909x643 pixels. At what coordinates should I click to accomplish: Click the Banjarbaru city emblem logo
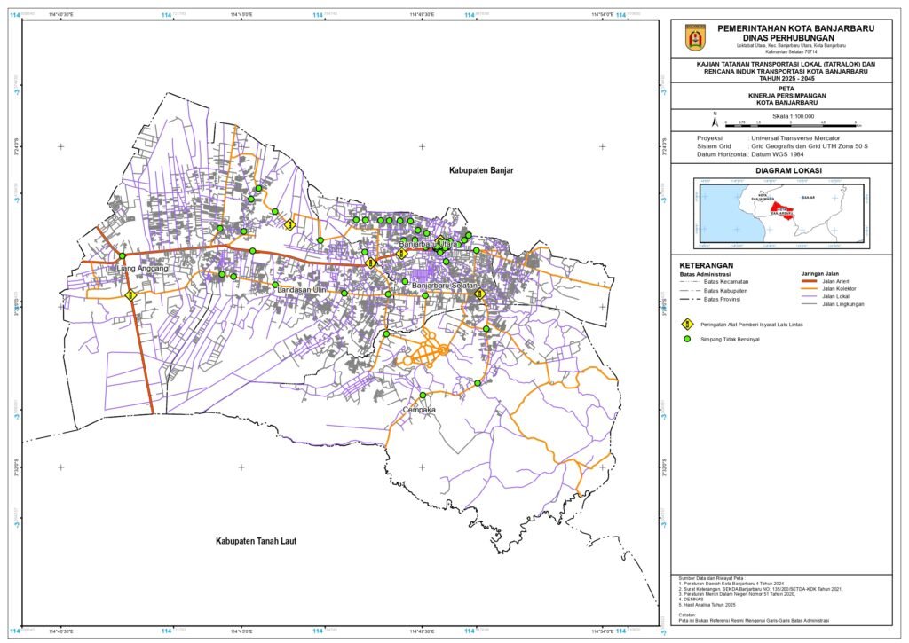click(695, 38)
